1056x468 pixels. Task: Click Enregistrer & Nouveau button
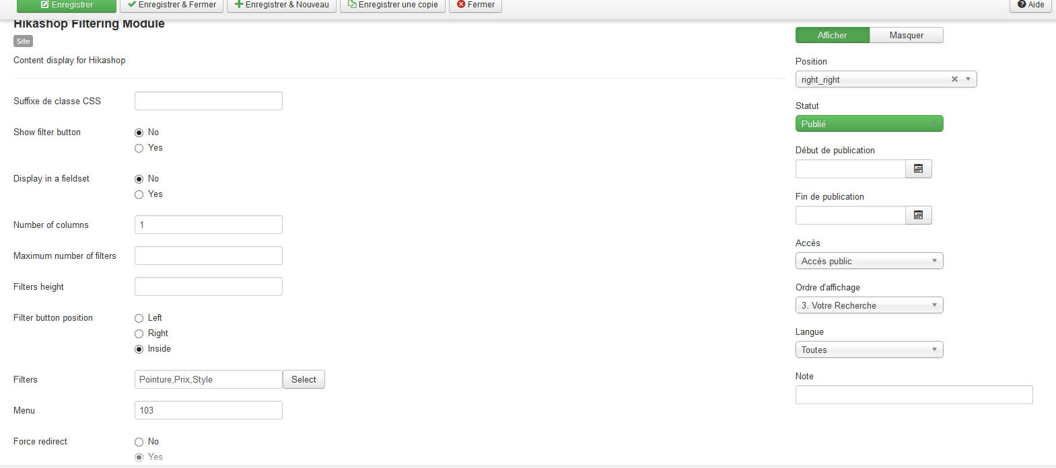[x=281, y=5]
